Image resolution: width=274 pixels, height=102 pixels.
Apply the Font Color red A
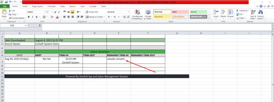click(57, 17)
